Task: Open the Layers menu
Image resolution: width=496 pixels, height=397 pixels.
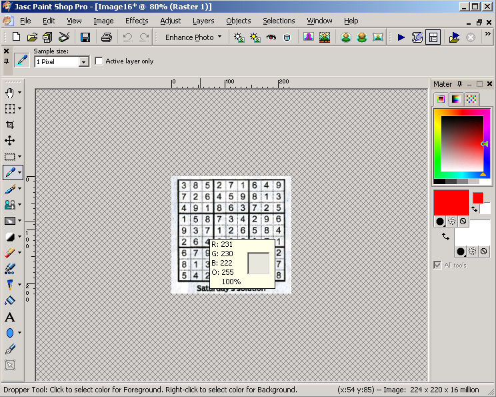Action: point(203,21)
